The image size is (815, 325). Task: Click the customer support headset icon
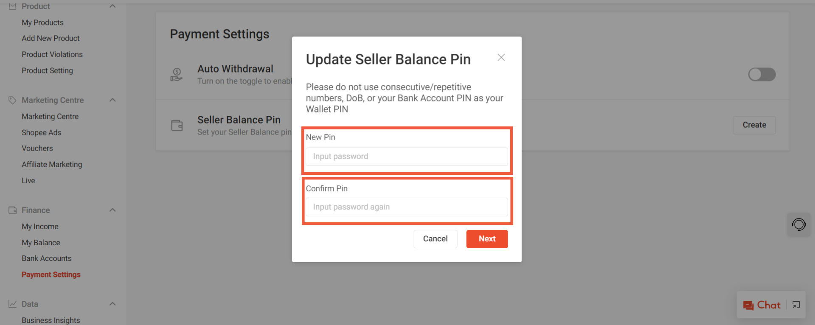tap(798, 224)
